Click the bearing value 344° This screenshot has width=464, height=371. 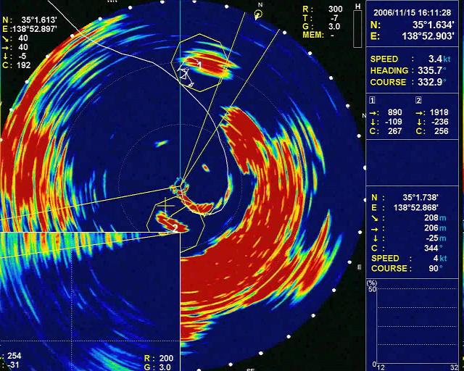(x=434, y=248)
